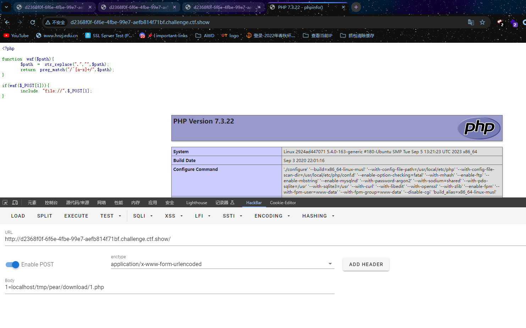Image resolution: width=526 pixels, height=328 pixels.
Task: Open the LFI payload dropdown
Action: coord(203,216)
